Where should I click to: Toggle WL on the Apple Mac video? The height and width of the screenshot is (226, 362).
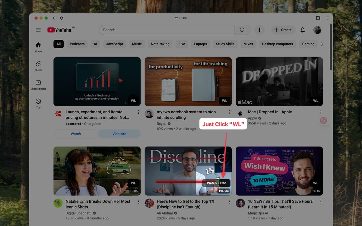(x=316, y=101)
